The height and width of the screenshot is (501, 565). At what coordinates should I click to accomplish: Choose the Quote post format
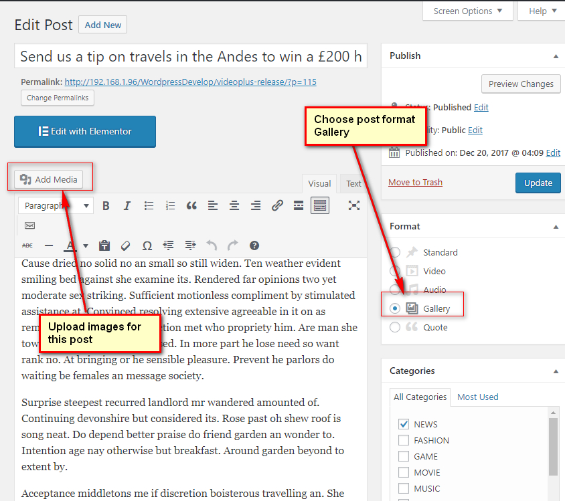(x=395, y=327)
